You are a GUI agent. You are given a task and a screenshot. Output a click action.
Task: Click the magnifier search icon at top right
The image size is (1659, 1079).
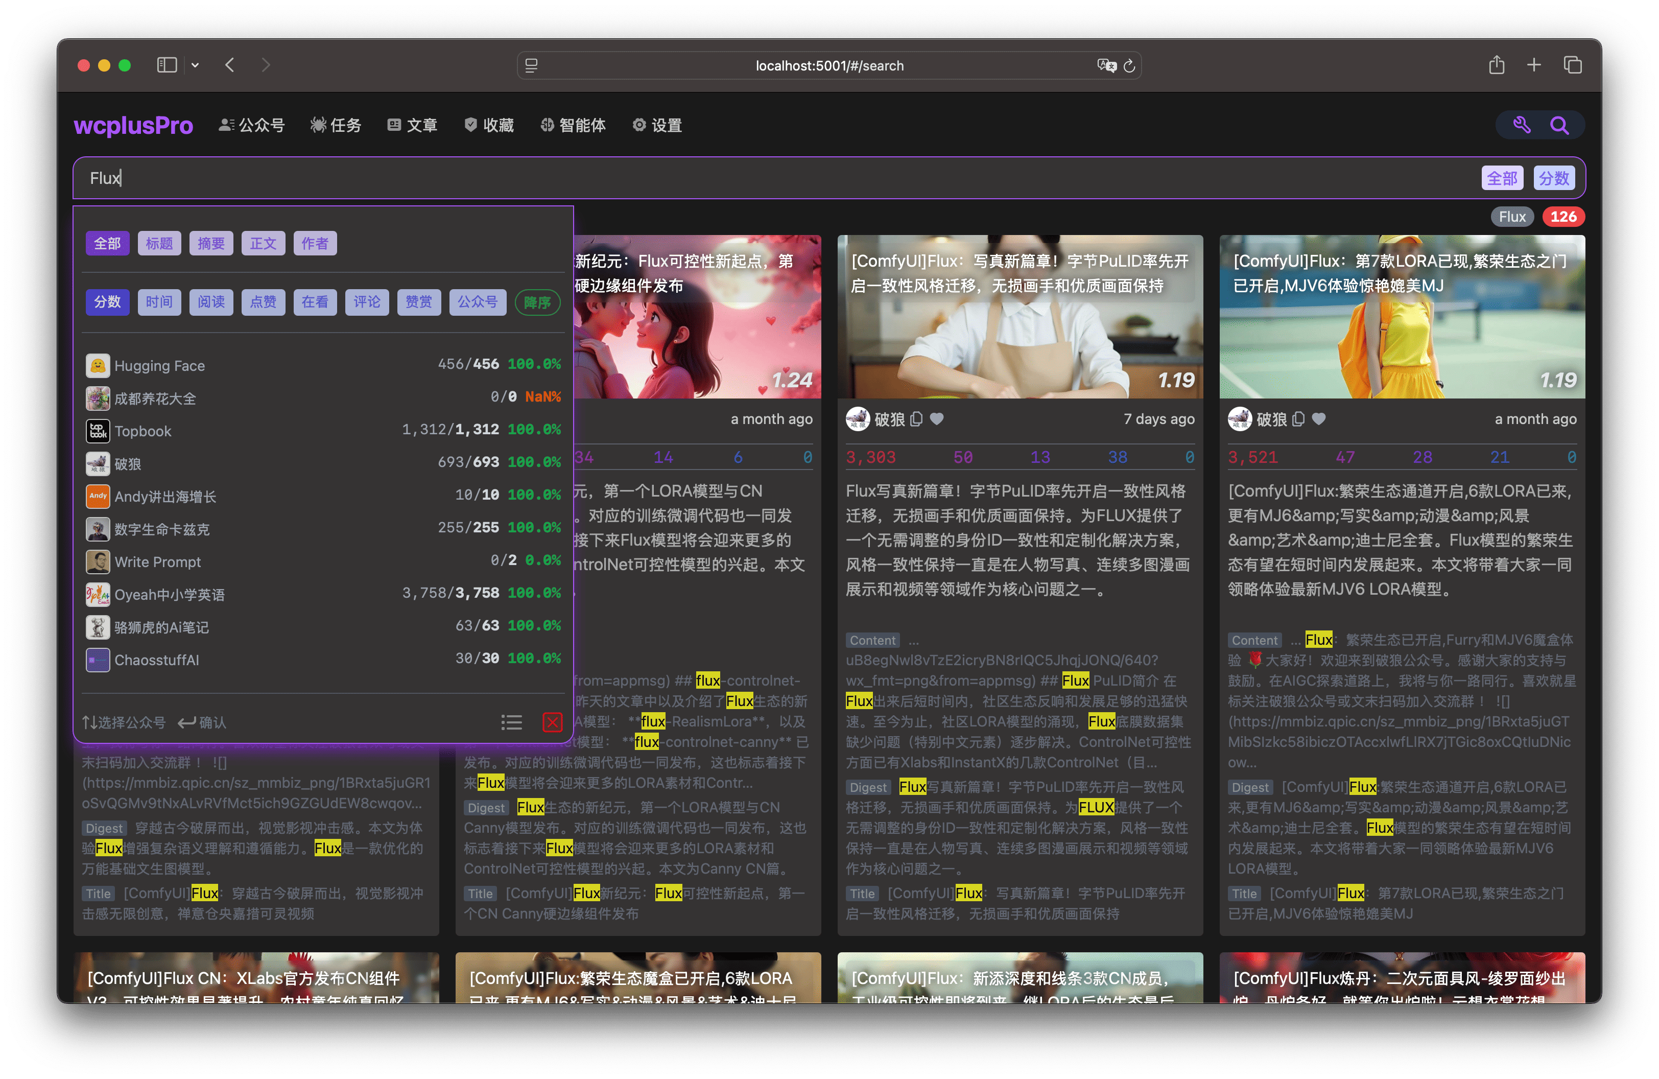click(x=1559, y=125)
